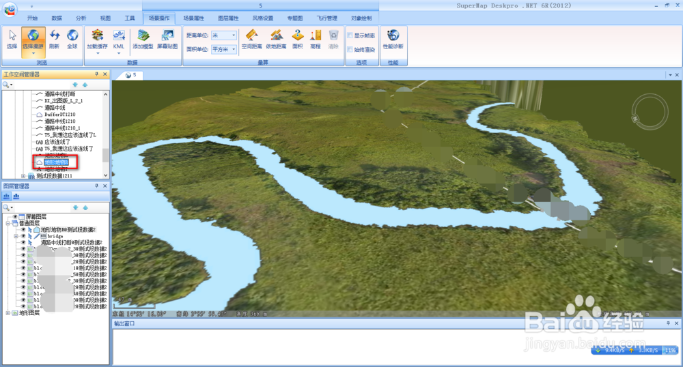The width and height of the screenshot is (683, 367).
Task: Toggle selectable arrow of the 地形地物R layer
Action: 29,230
